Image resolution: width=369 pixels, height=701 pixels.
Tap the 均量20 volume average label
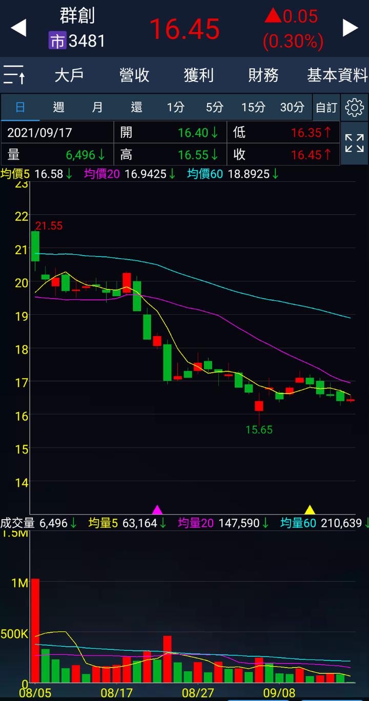click(x=196, y=523)
